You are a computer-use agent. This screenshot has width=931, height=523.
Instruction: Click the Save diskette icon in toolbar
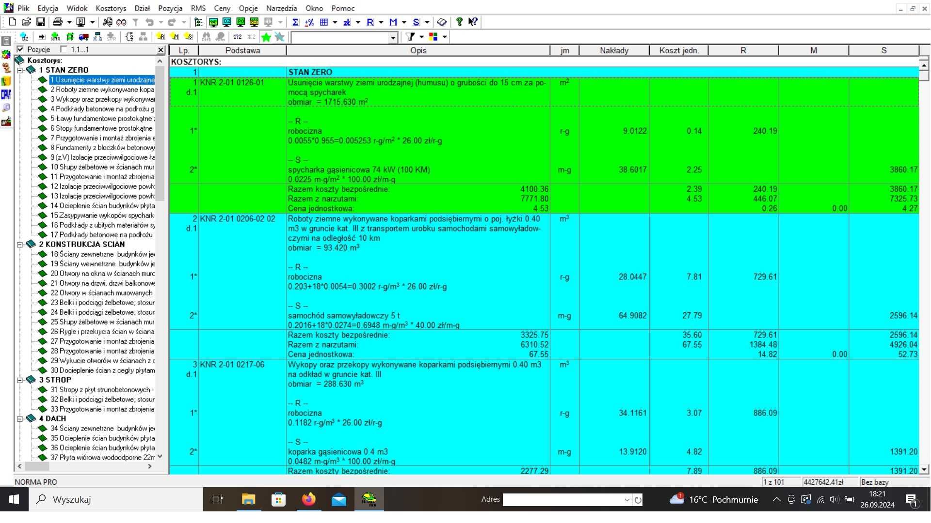tap(41, 22)
